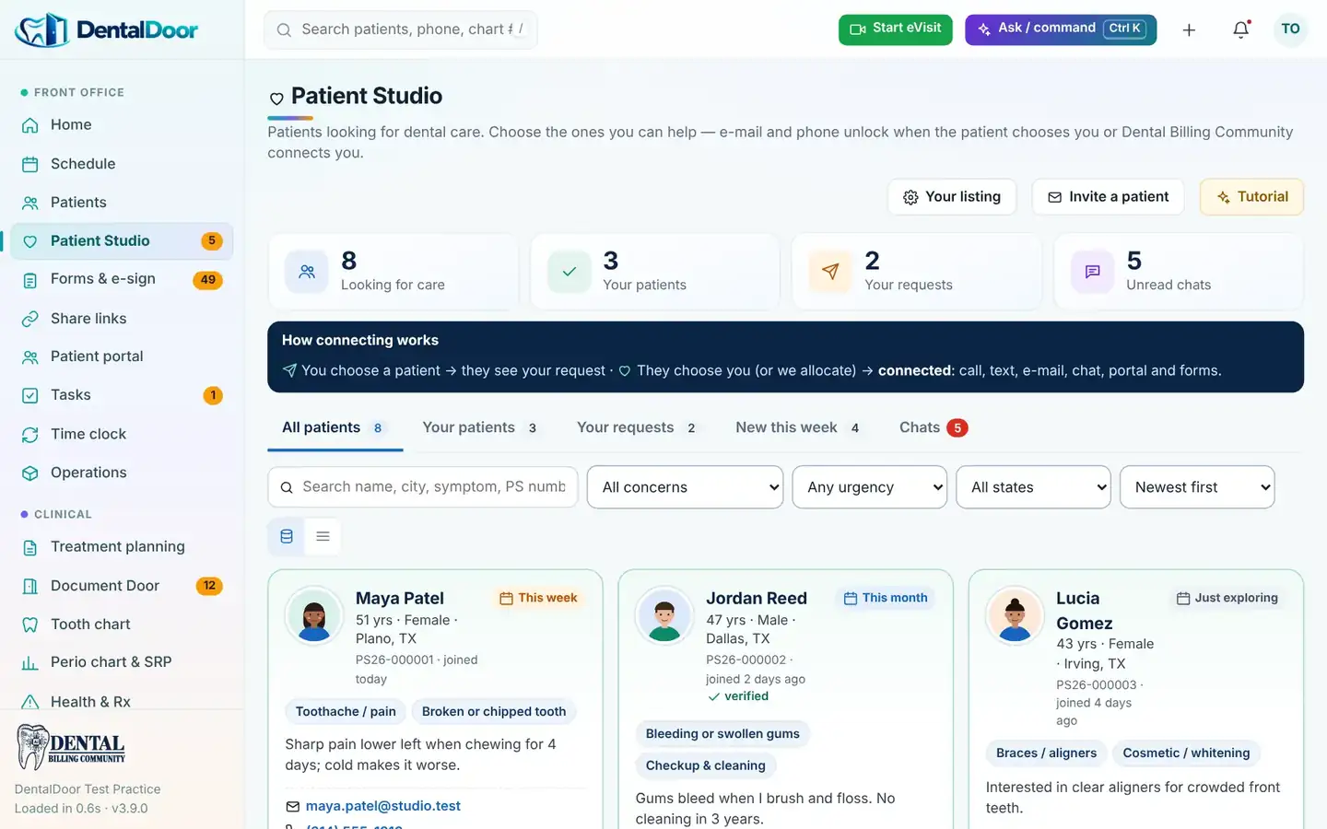Click Maya Patel's avatar
The height and width of the screenshot is (829, 1327).
pyautogui.click(x=314, y=615)
